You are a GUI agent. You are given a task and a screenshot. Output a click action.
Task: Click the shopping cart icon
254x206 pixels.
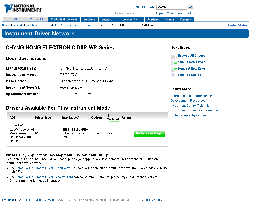[x=137, y=7]
